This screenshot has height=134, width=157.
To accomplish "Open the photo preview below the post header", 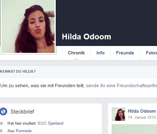I will (x=134, y=129).
